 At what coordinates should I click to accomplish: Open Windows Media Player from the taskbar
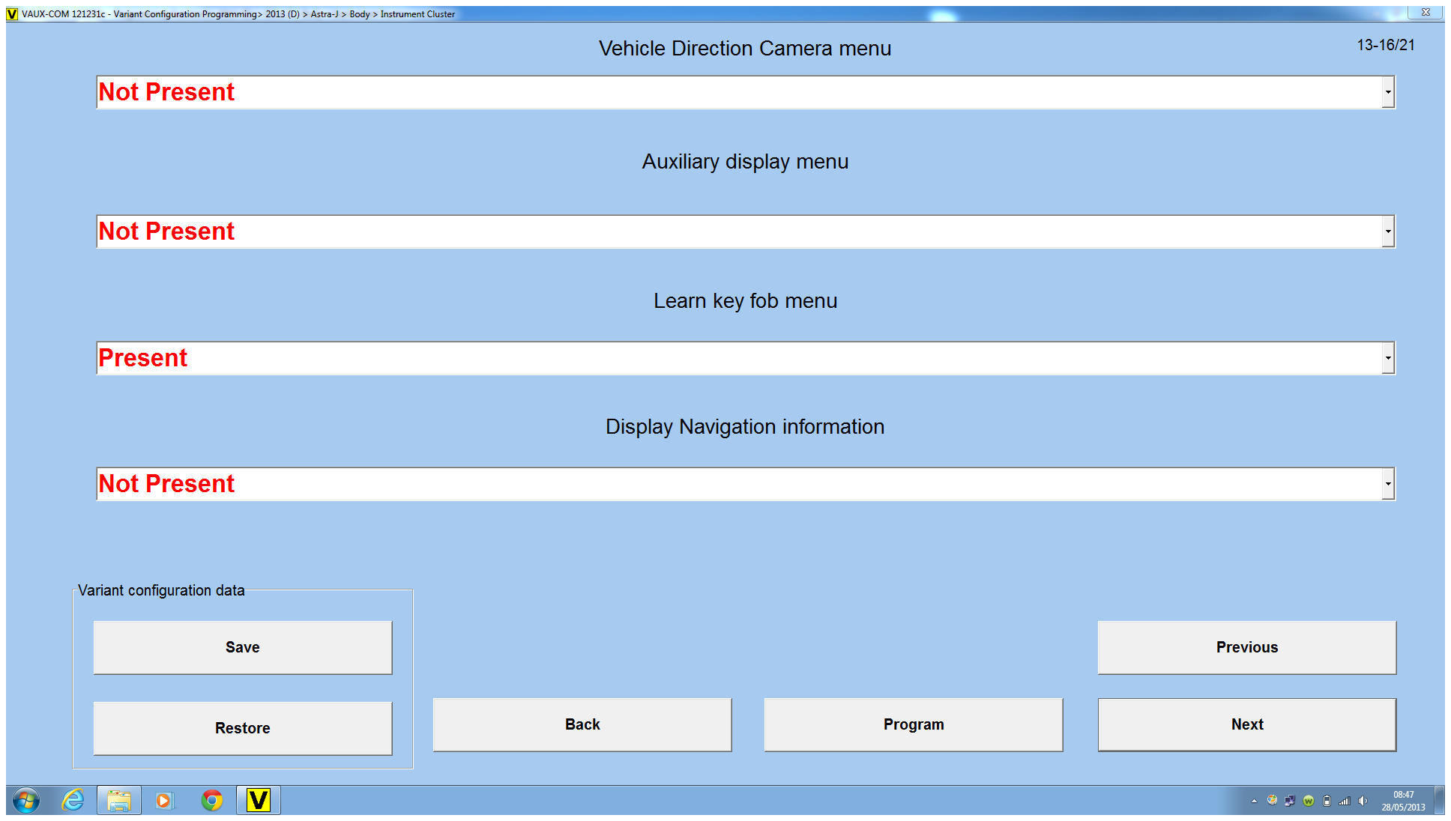(x=164, y=800)
